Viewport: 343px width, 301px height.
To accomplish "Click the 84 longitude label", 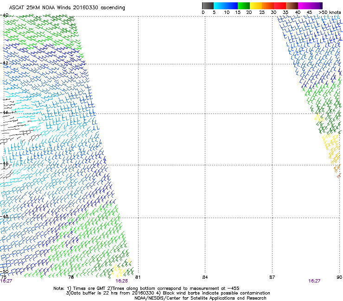I will click(x=205, y=277).
